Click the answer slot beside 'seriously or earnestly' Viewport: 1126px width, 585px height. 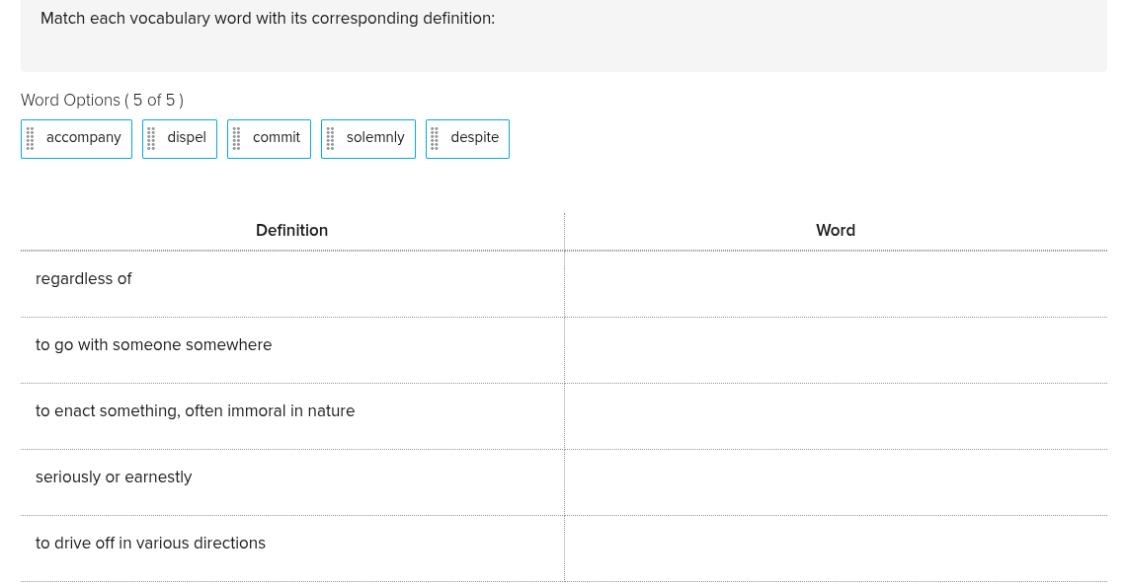(836, 481)
